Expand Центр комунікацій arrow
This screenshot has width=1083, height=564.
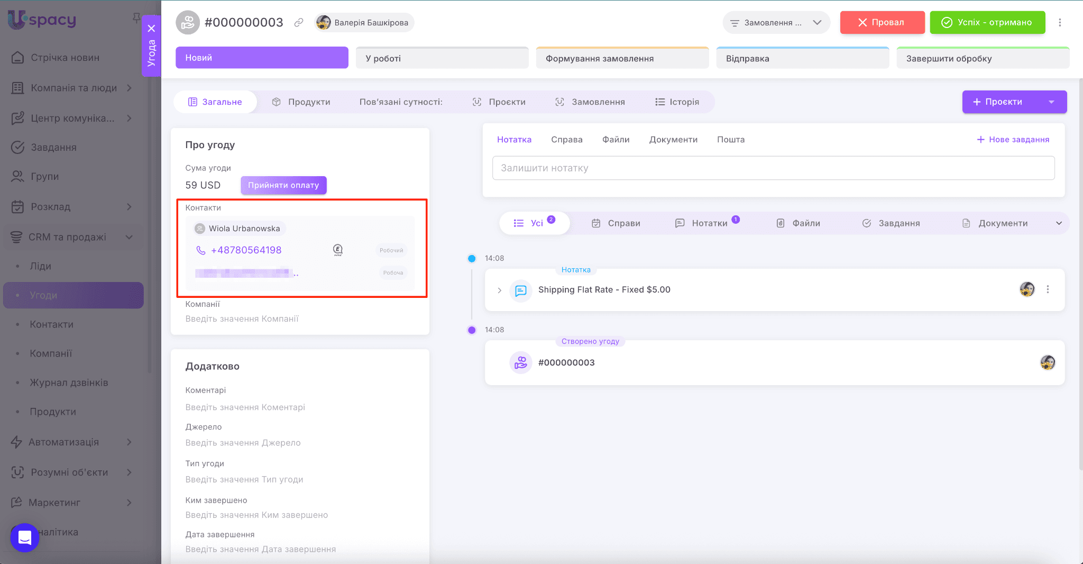coord(129,118)
